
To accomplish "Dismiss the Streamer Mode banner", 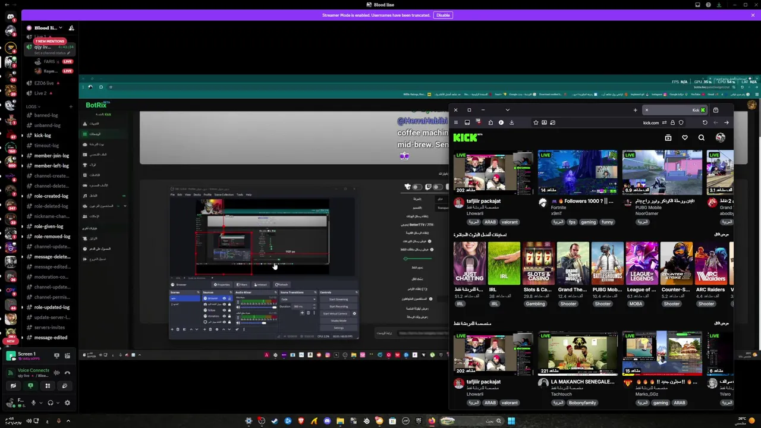I will coord(753,15).
